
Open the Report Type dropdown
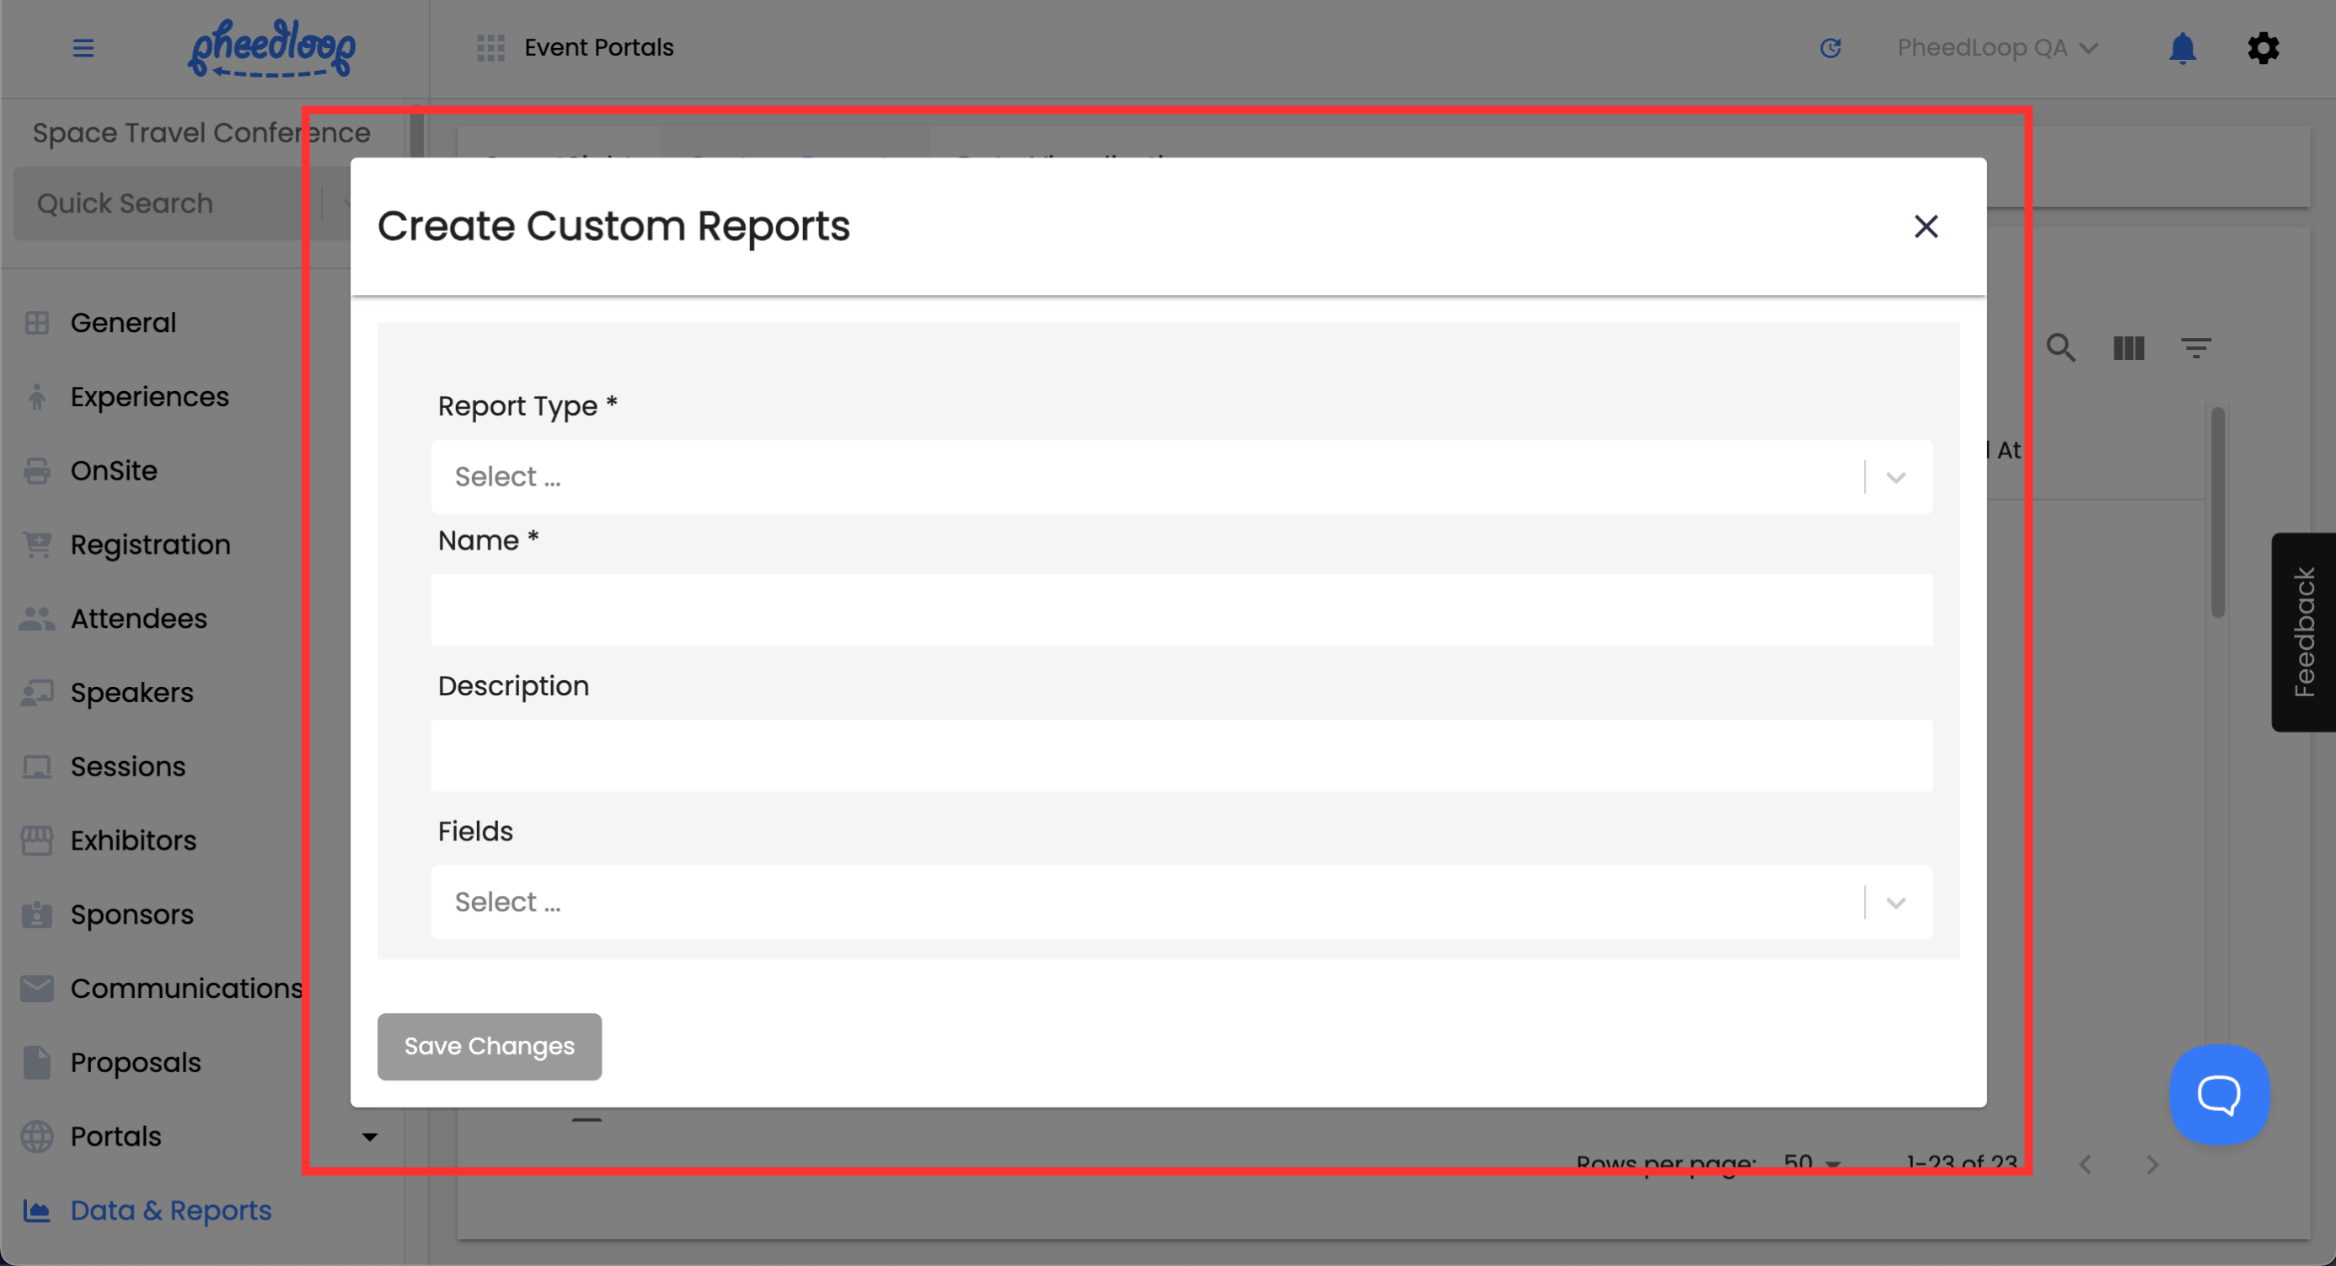[1181, 477]
